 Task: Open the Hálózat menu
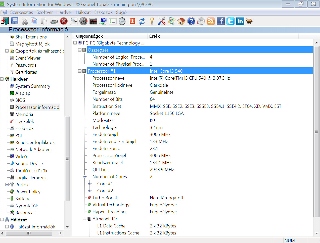pos(83,12)
